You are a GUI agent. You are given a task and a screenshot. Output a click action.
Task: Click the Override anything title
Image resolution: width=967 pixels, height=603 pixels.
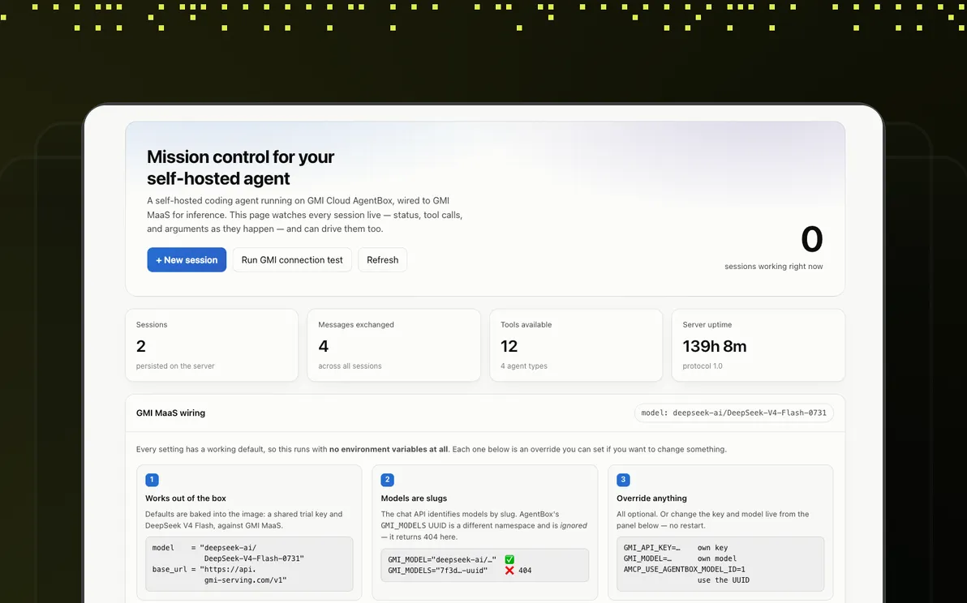pos(651,498)
